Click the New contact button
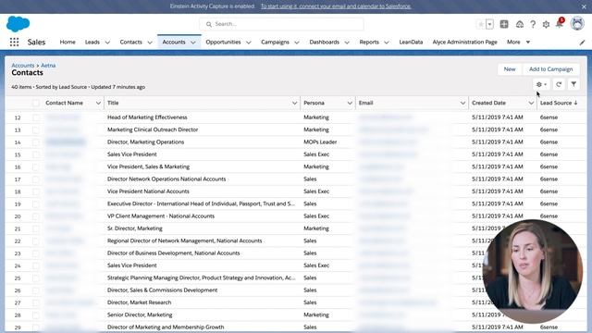This screenshot has height=333, width=592. [510, 69]
